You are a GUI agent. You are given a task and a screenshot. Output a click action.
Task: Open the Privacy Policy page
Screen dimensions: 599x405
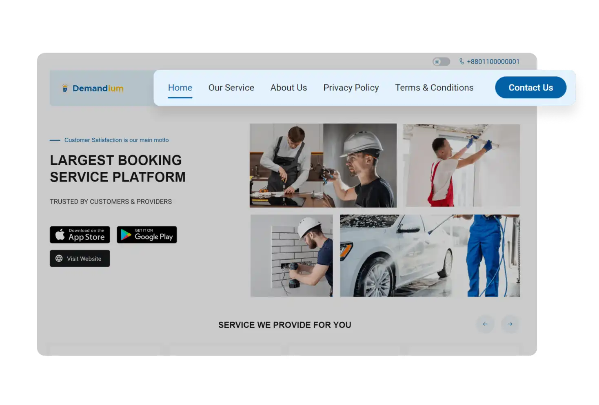pos(351,88)
